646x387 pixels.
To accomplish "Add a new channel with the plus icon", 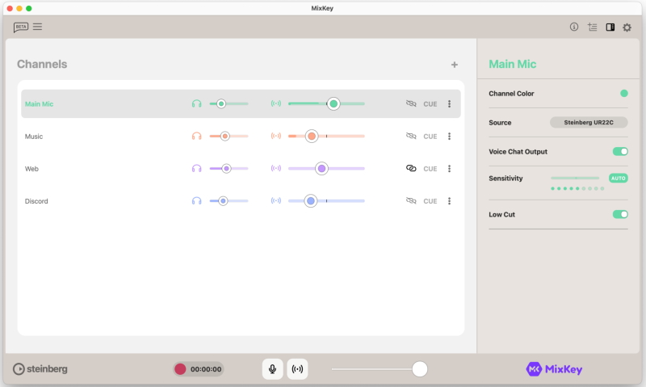I will (x=455, y=65).
